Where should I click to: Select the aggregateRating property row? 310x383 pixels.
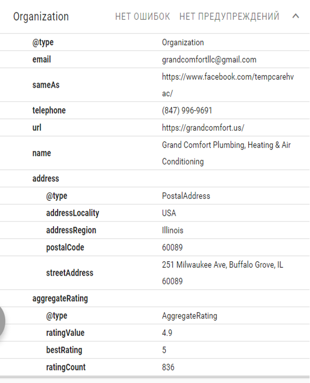pos(155,299)
